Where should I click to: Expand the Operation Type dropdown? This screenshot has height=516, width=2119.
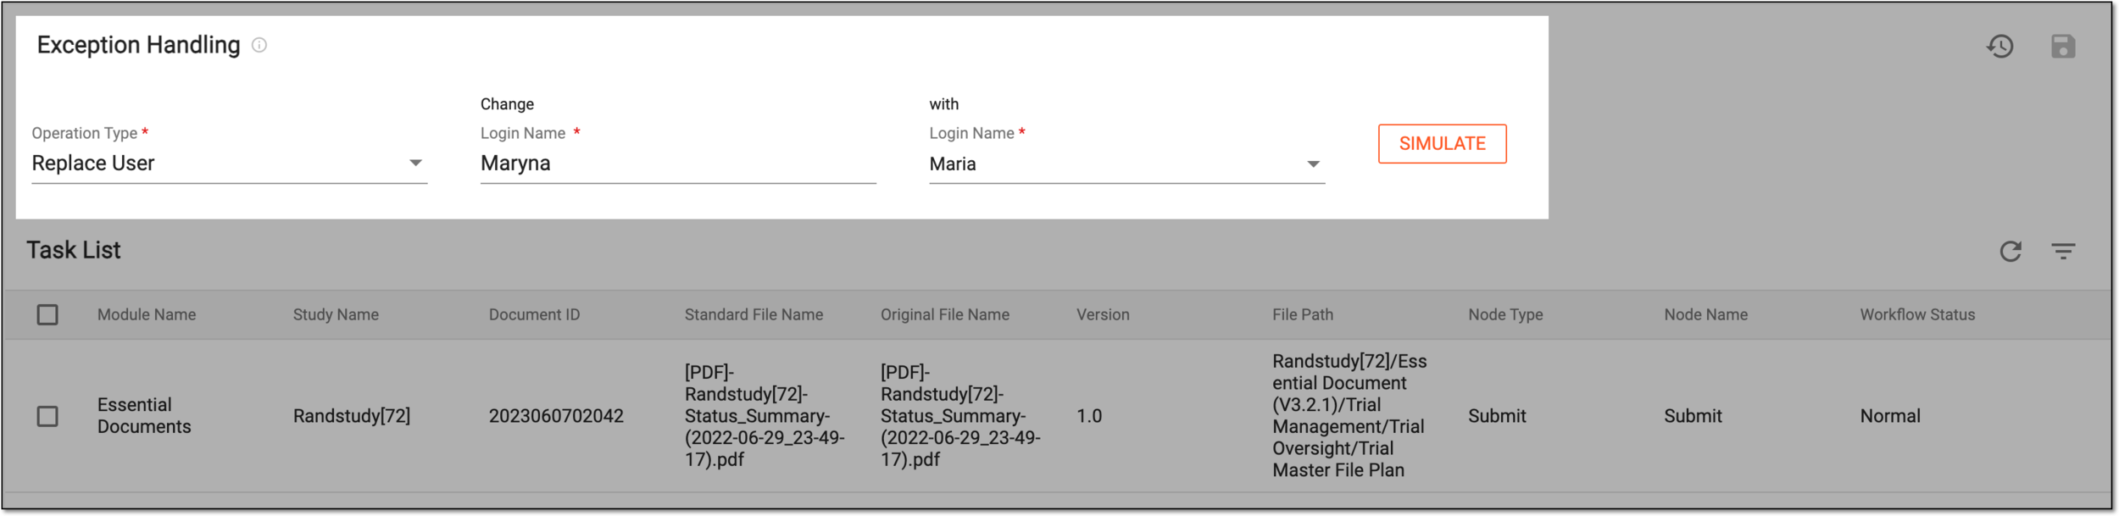[x=229, y=163]
